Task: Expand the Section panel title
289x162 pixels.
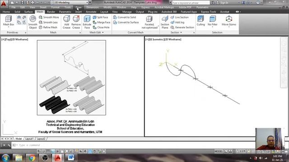Action: [177, 32]
